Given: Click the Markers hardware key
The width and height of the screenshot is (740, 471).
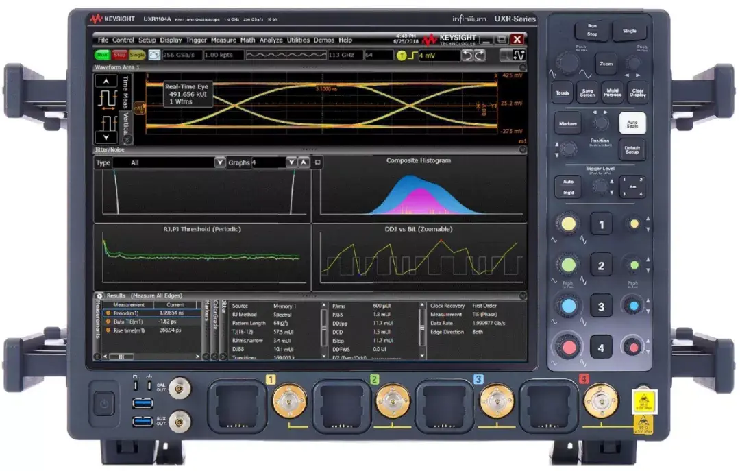Looking at the screenshot, I should 568,124.
